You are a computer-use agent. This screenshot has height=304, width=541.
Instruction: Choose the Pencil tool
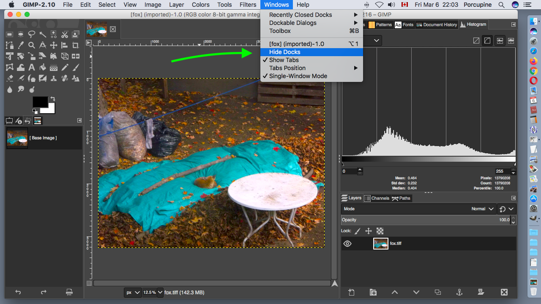click(65, 67)
